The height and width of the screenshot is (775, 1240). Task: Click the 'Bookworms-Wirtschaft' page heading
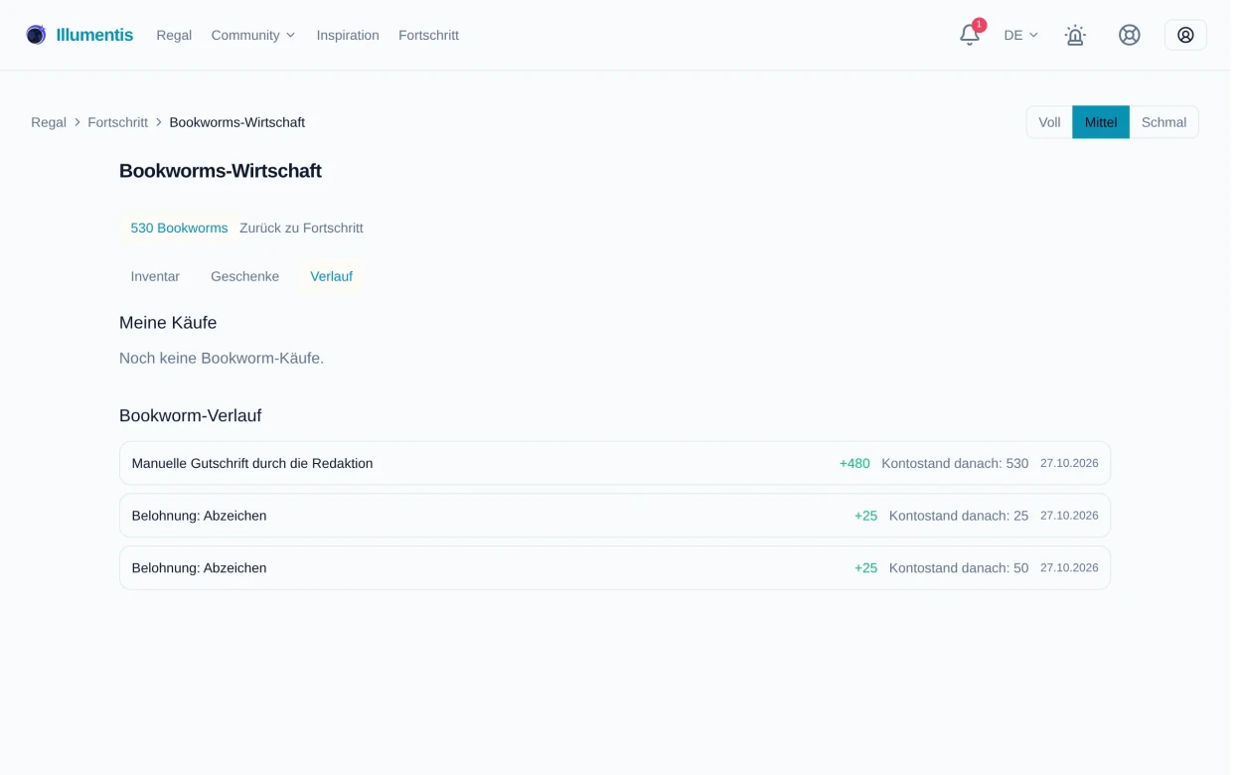pos(221,171)
